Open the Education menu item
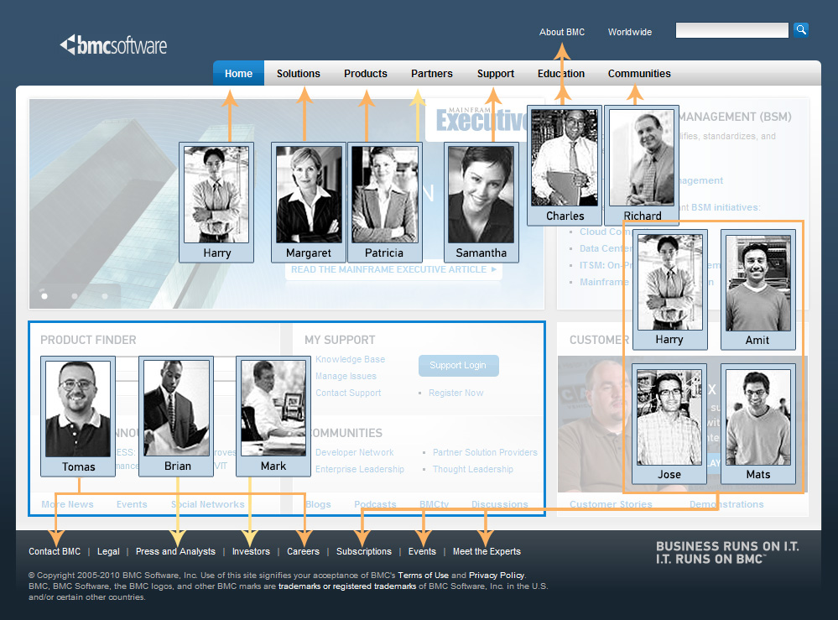 click(560, 73)
